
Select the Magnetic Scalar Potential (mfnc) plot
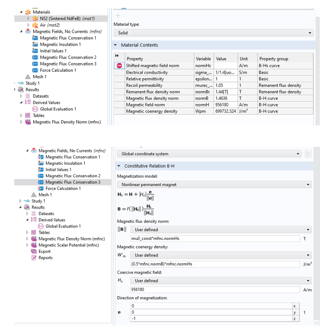click(69, 245)
